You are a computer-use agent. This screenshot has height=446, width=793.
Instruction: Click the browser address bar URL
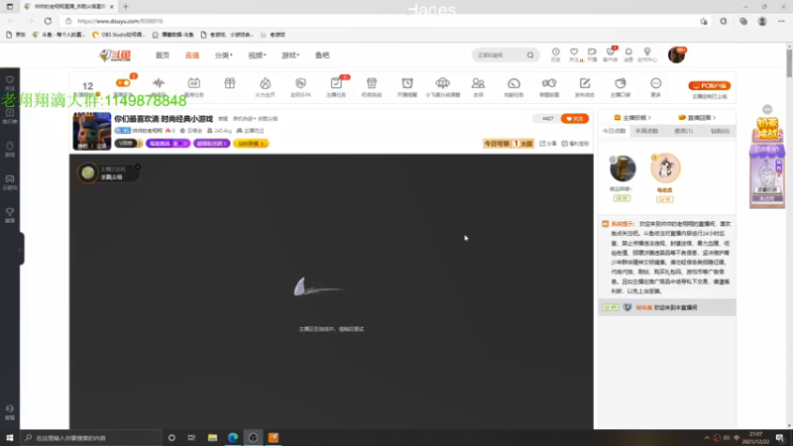point(120,21)
